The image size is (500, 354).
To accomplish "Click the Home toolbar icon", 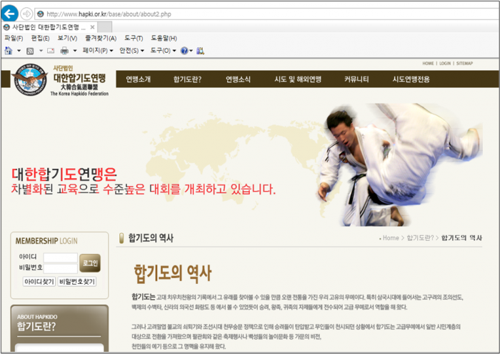I will (9, 51).
